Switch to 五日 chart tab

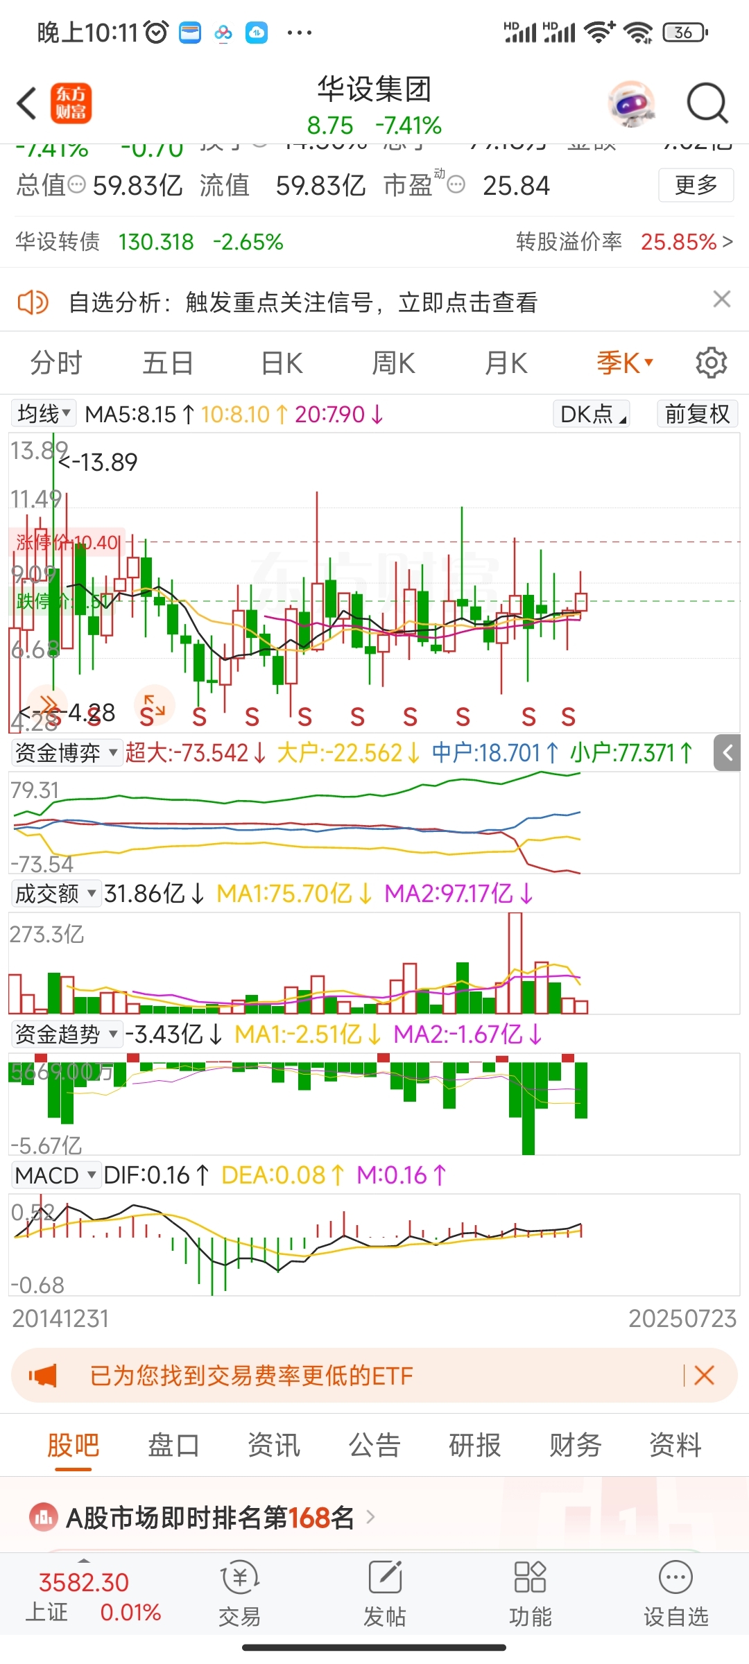coord(168,363)
